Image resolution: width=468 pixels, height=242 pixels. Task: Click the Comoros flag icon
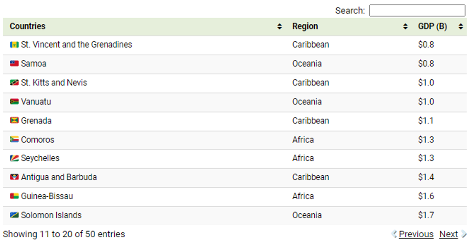point(14,140)
